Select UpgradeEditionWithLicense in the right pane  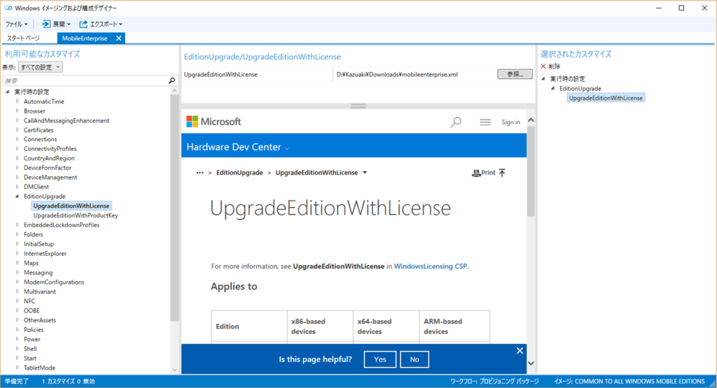click(606, 98)
